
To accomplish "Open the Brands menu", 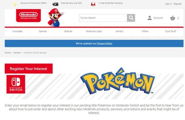I will click(x=68, y=32).
